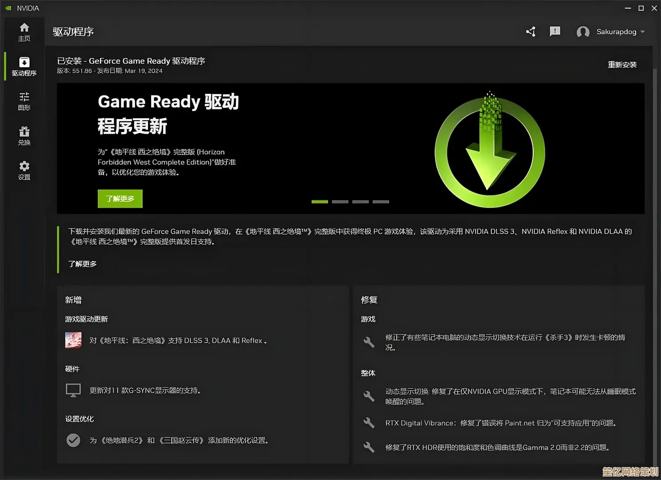Open the Graphics (图形) sidebar icon
The height and width of the screenshot is (480, 661).
point(24,101)
